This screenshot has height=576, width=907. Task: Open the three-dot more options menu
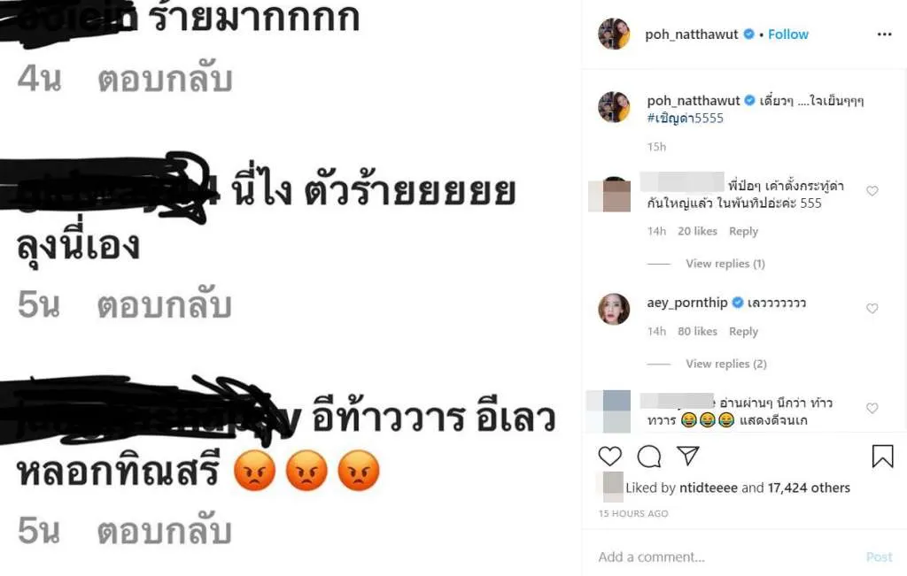[x=885, y=35]
